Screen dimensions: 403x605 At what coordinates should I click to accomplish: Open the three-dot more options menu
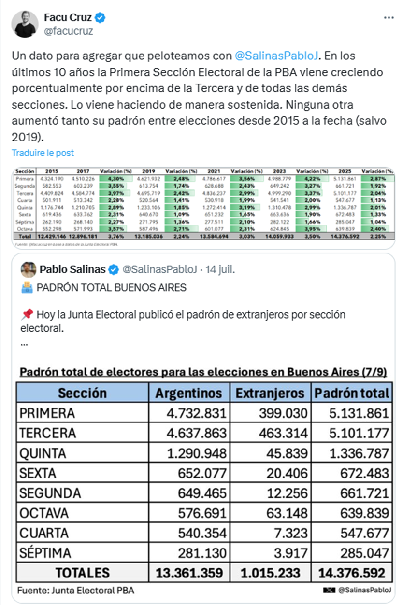[389, 18]
